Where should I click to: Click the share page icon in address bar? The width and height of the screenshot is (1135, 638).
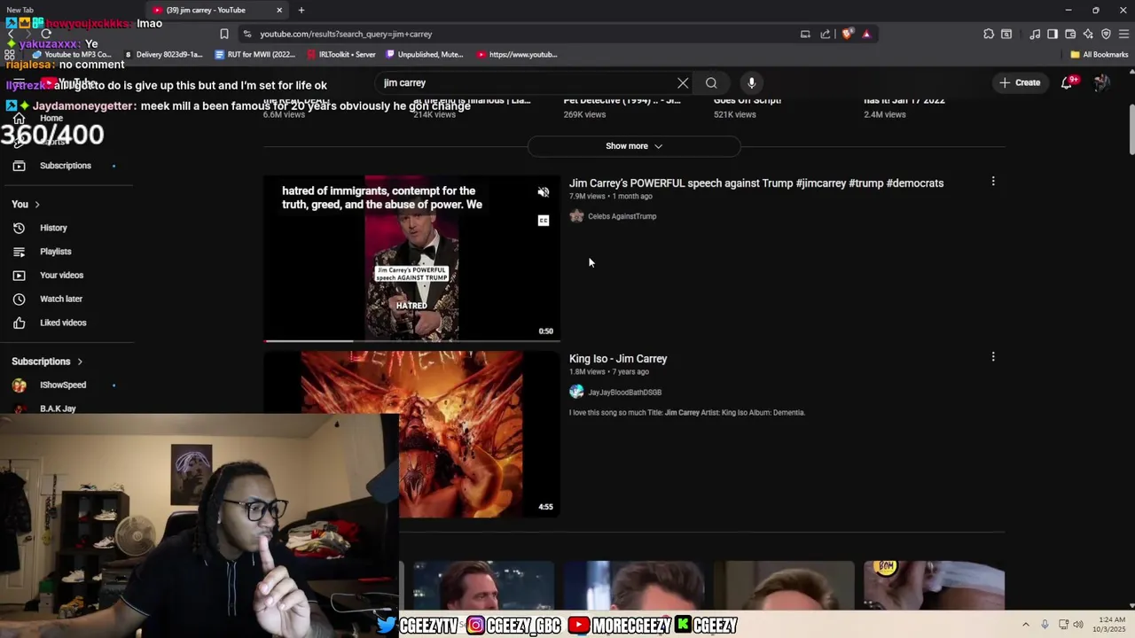point(826,34)
